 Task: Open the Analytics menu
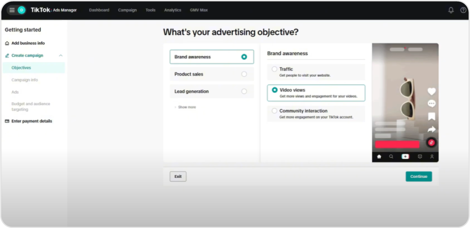tap(173, 10)
